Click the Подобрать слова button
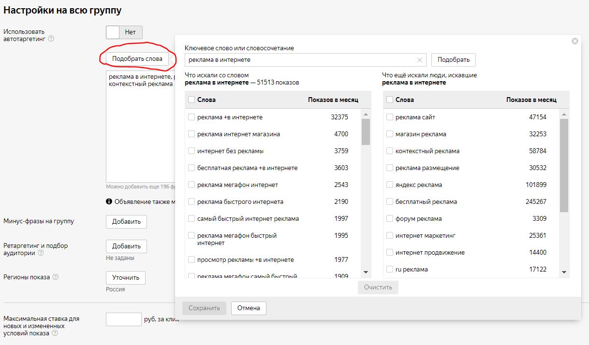Image resolution: width=589 pixels, height=345 pixels. [137, 59]
